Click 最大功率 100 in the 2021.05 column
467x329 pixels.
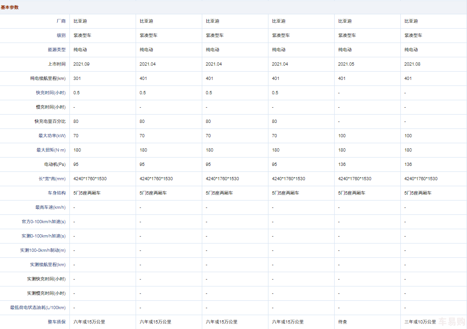[342, 136]
